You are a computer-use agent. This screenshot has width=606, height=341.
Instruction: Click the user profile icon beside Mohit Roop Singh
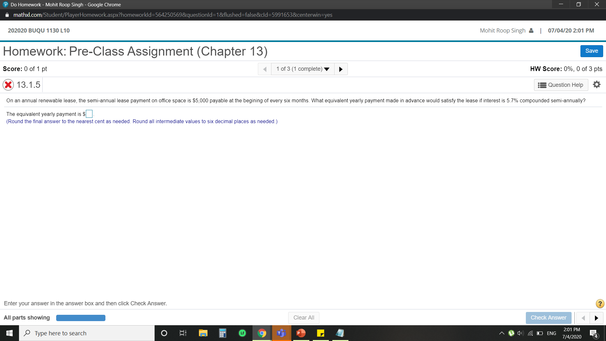coord(532,30)
